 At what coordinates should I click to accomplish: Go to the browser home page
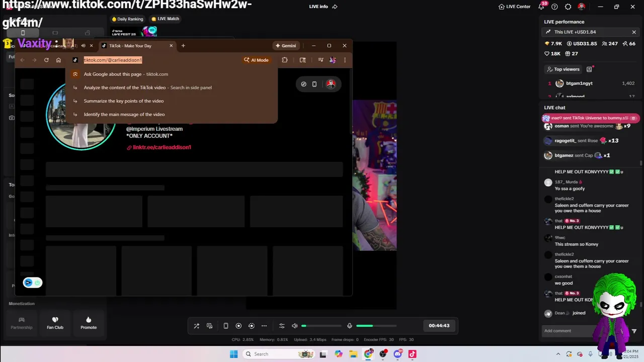[58, 60]
